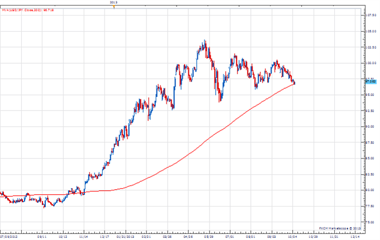The height and width of the screenshot is (240, 380).
Task: Click the 107.50 label atop price axis
Action: click(x=371, y=15)
